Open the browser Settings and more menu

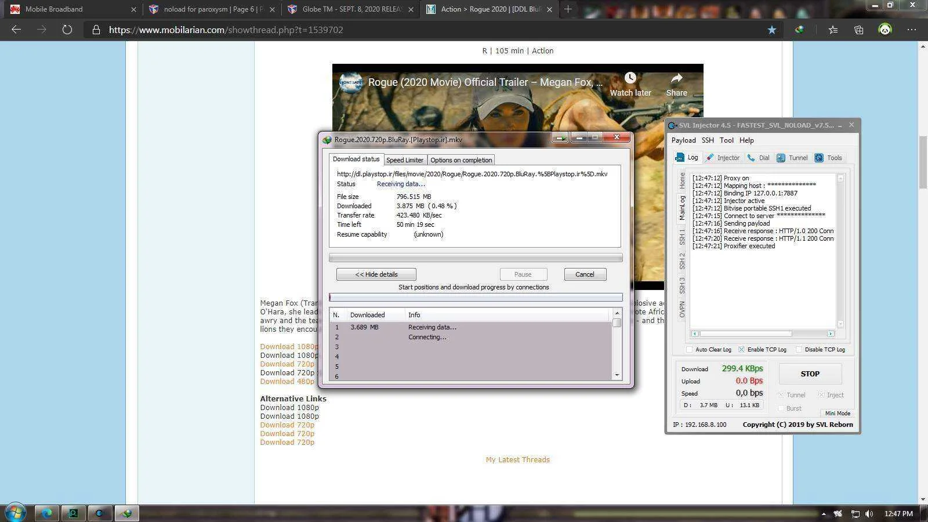pos(912,30)
